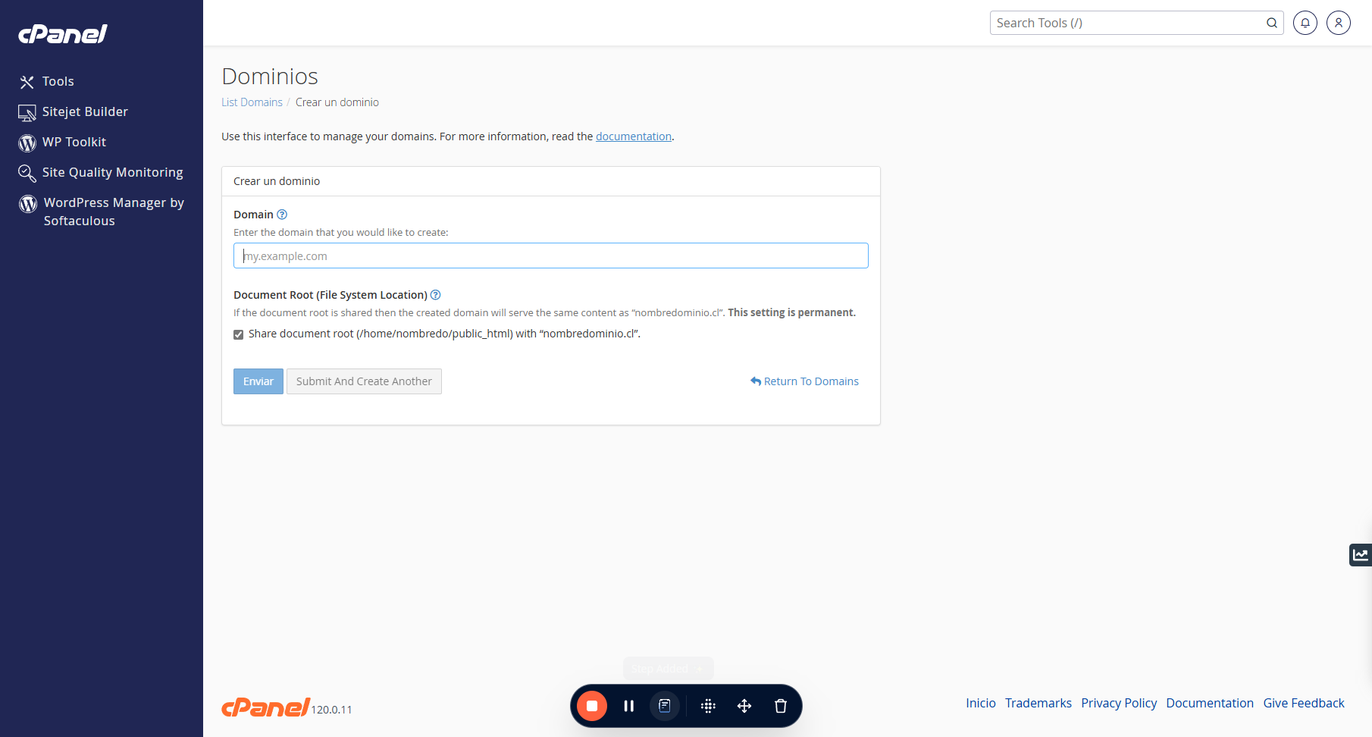Click the version number 120.0.11
Screen dimensions: 1372x737
point(331,710)
